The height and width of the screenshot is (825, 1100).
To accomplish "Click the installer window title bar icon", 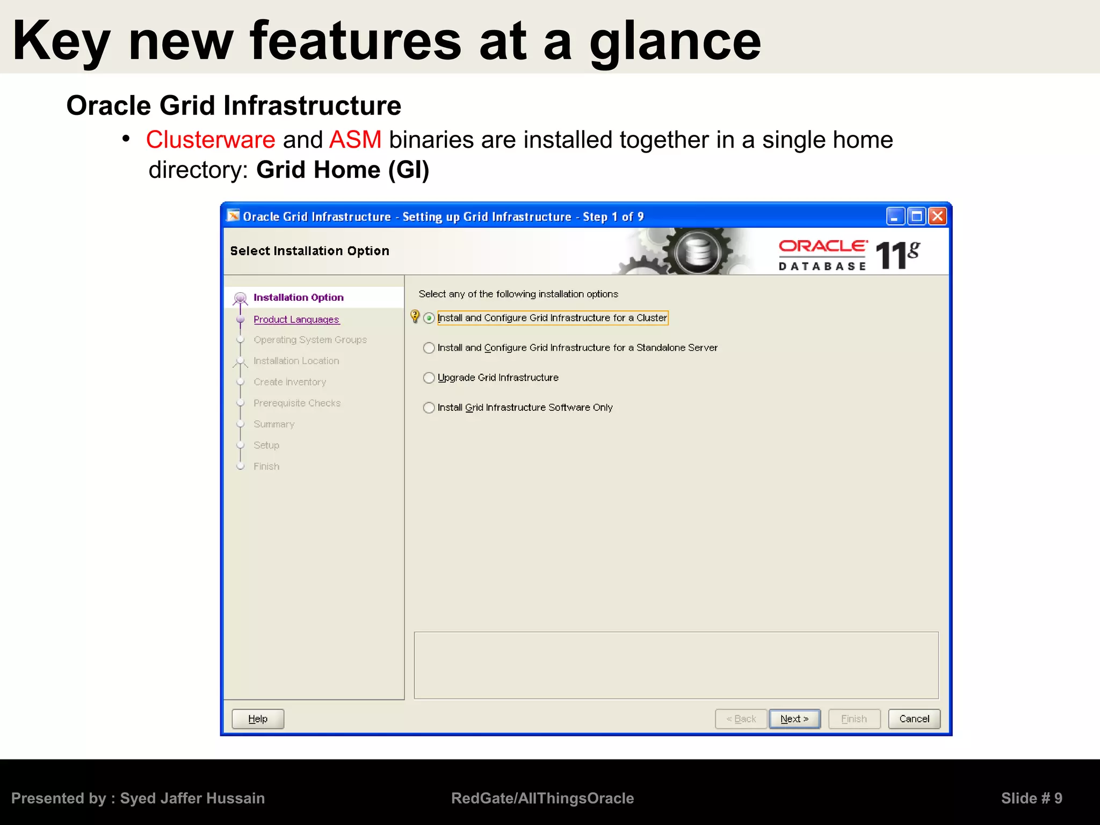I will click(x=233, y=216).
